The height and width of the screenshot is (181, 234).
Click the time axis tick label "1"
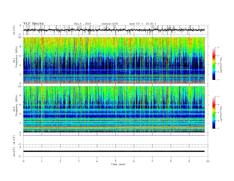tap(42, 161)
